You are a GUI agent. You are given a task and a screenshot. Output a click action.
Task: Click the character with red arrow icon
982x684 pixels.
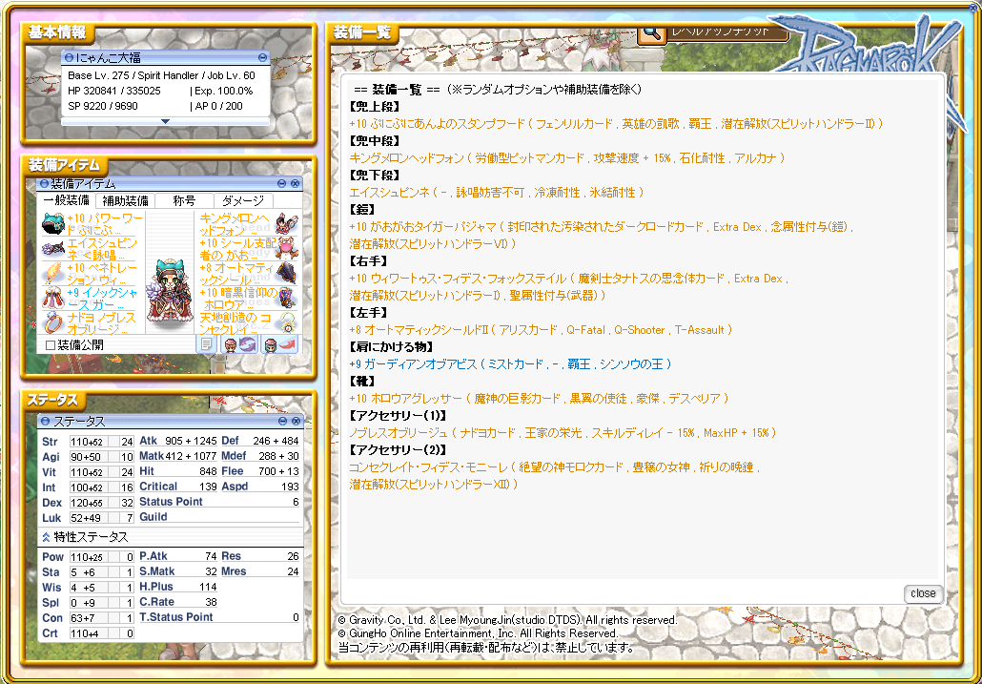point(278,344)
